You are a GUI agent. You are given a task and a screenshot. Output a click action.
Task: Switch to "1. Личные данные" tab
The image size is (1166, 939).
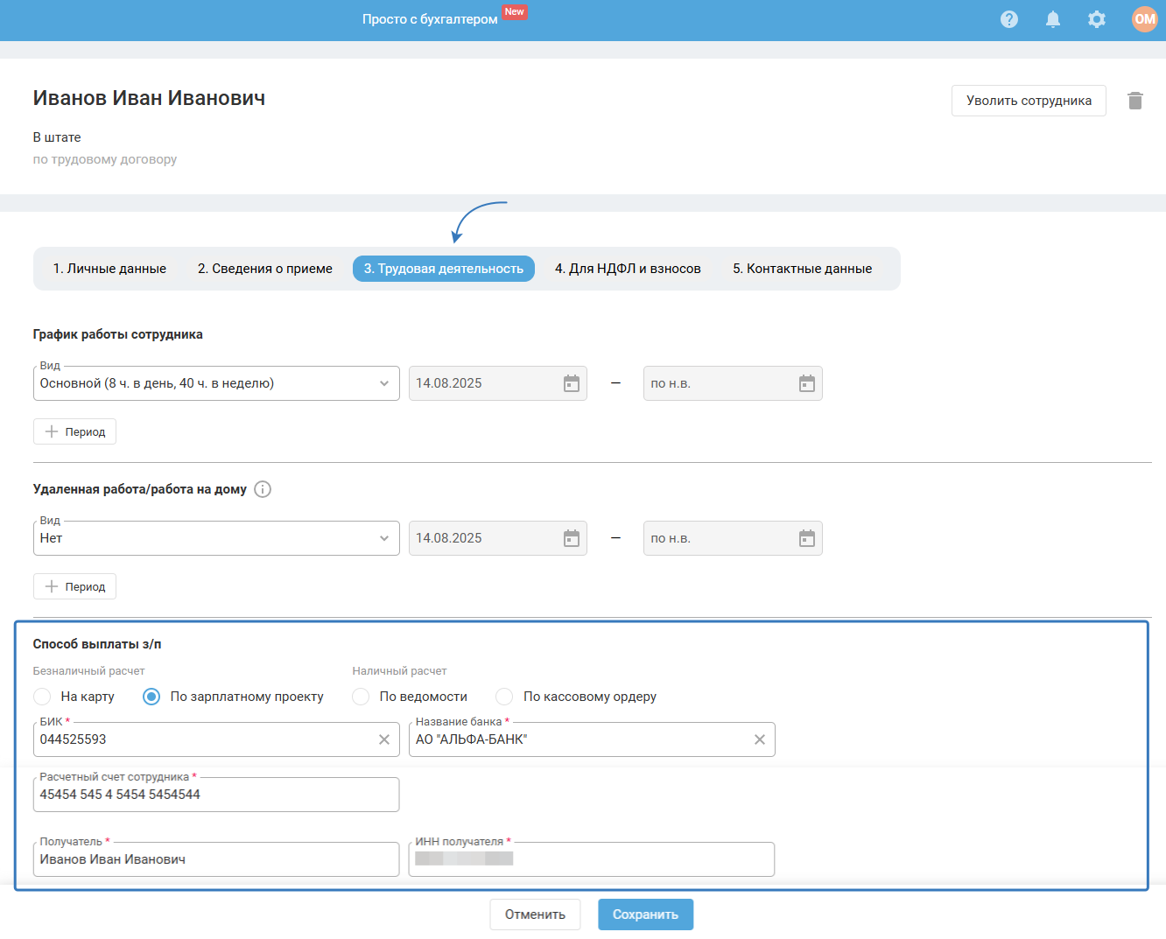click(x=109, y=269)
